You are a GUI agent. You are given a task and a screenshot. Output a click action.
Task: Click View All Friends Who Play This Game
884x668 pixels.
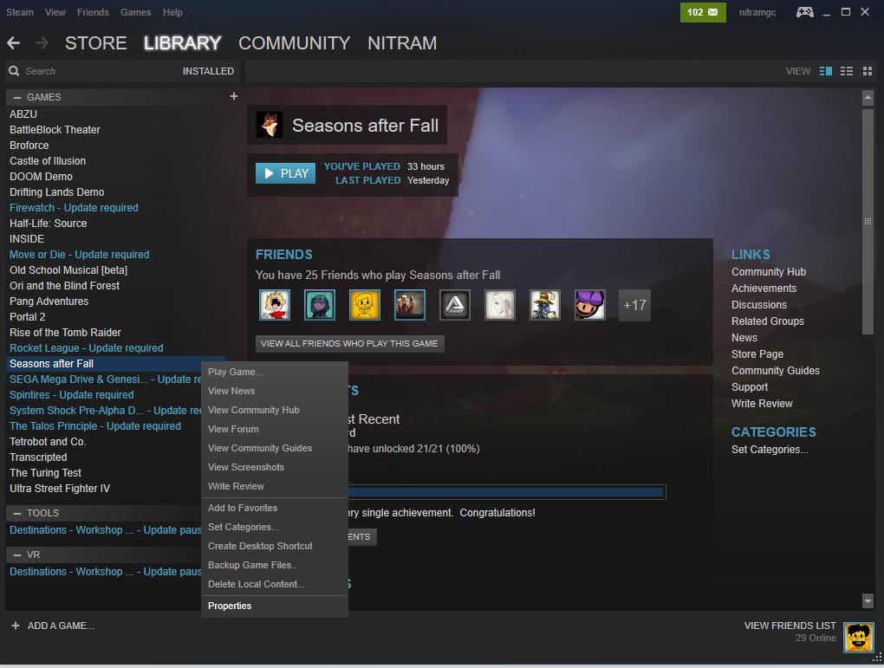(x=349, y=343)
